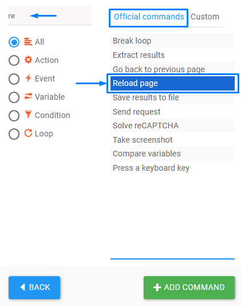Click the green ADD COMMAND button
The width and height of the screenshot is (241, 306).
click(x=189, y=288)
